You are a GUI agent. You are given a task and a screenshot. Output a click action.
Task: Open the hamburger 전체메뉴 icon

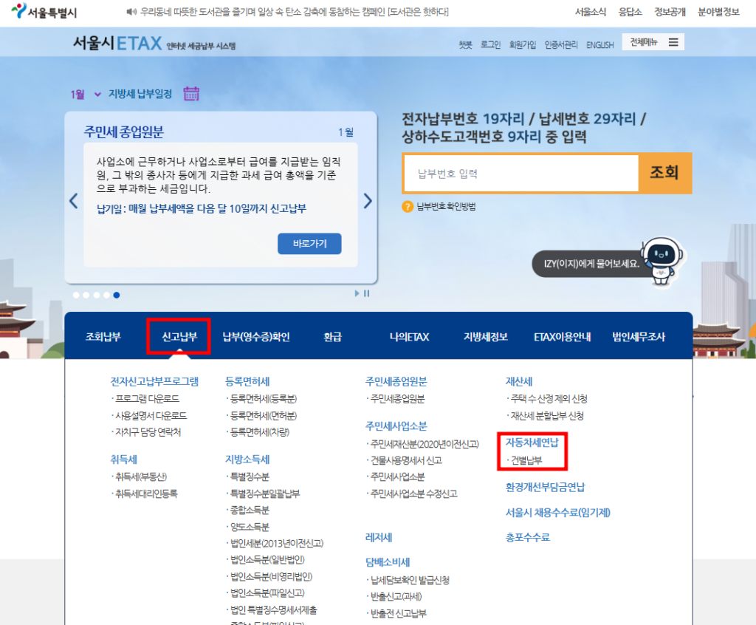(673, 42)
